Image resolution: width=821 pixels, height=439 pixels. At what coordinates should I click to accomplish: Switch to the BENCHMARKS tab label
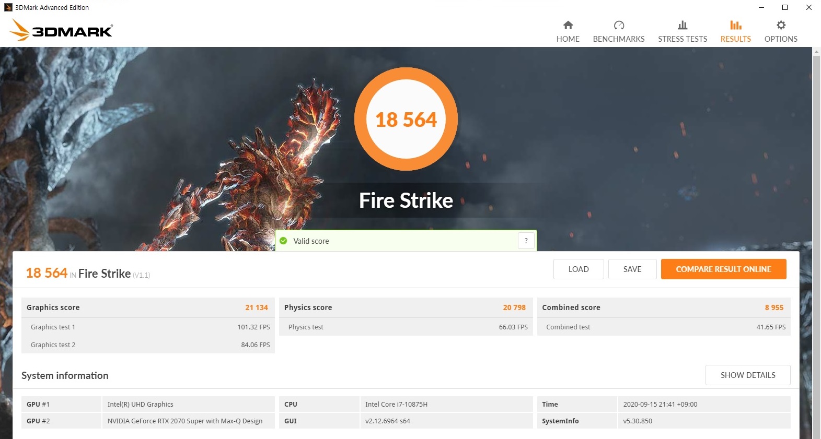click(x=619, y=39)
